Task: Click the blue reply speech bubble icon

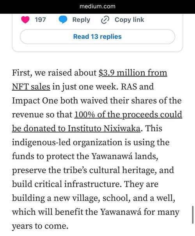Action: (63, 20)
